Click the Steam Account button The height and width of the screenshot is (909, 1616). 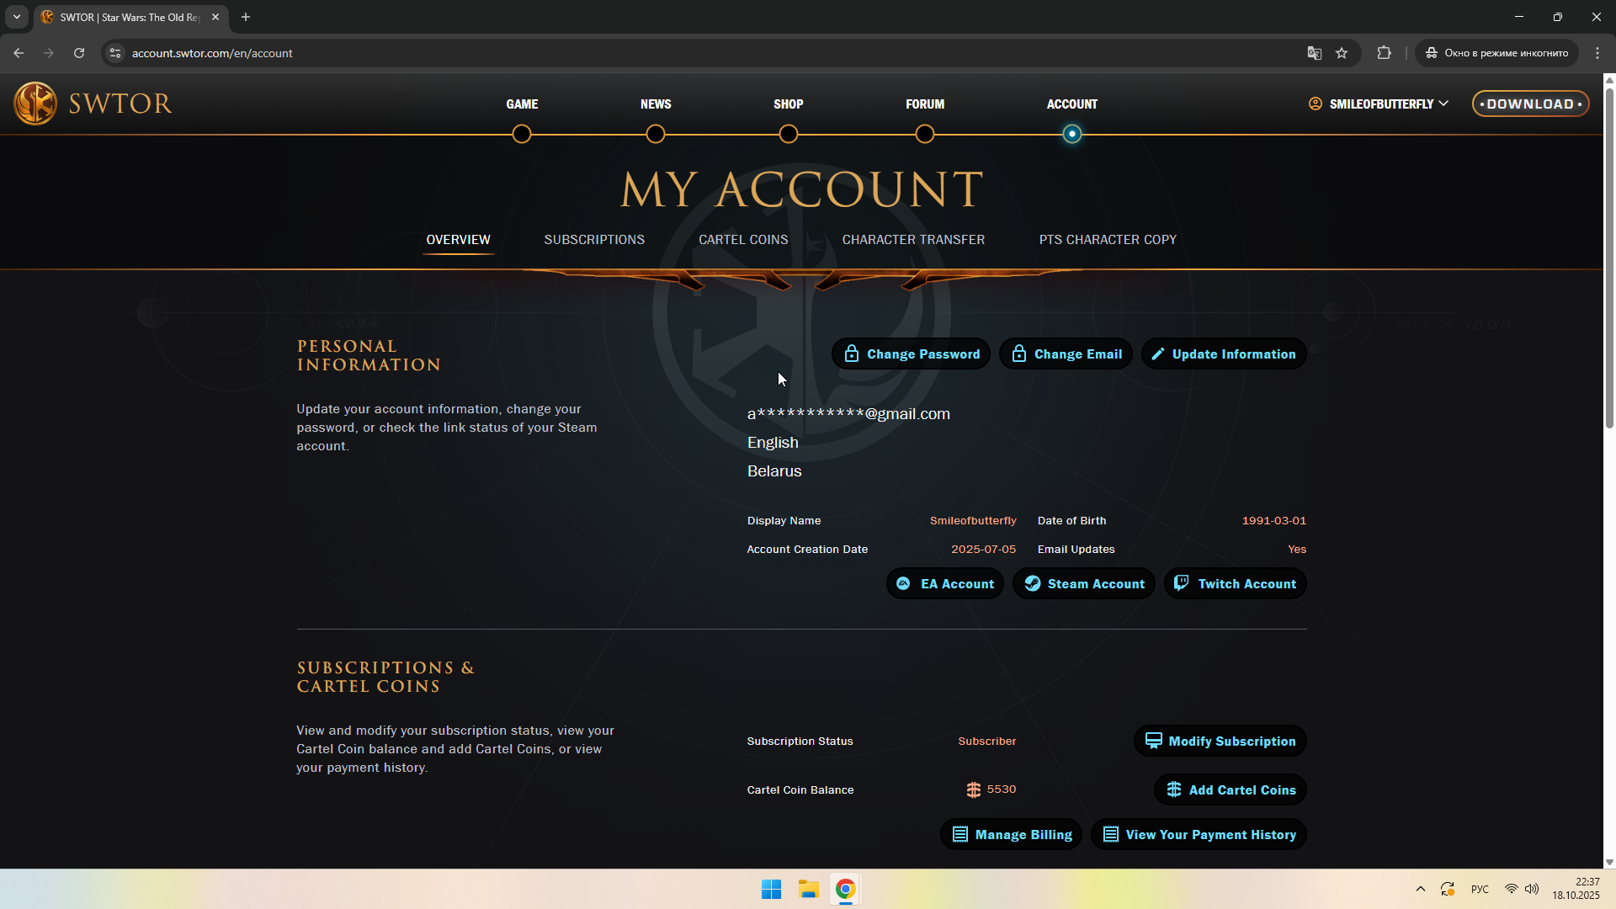coord(1084,583)
